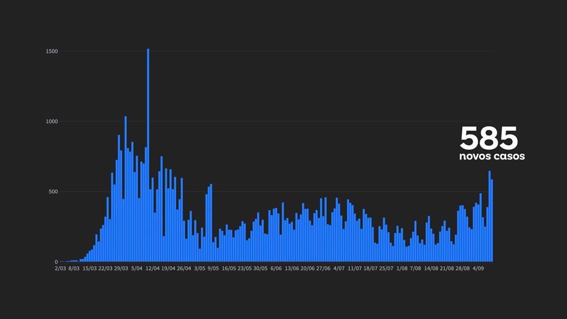Select the 2/03 date label
Screen dimensions: 567x319
pyautogui.click(x=60, y=269)
